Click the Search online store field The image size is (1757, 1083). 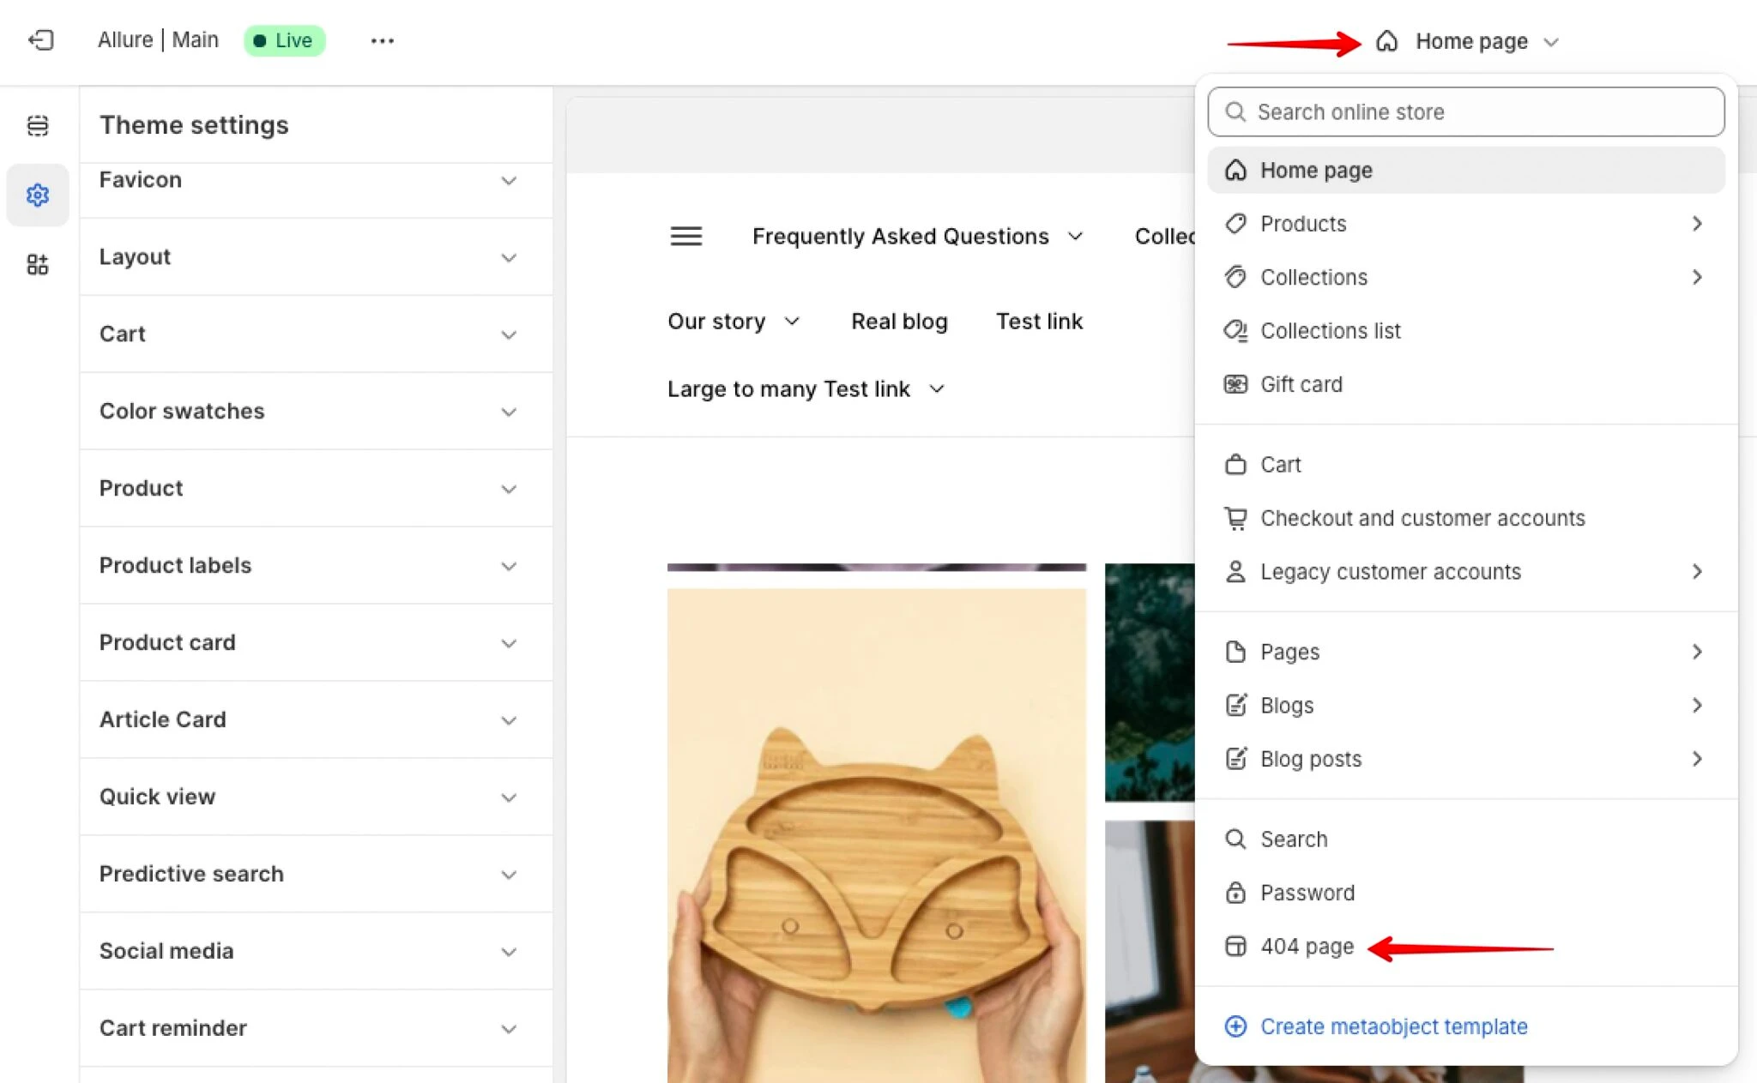coord(1465,111)
